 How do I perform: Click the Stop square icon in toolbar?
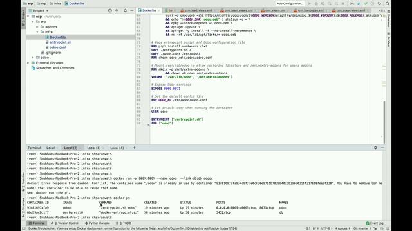(x=343, y=4)
